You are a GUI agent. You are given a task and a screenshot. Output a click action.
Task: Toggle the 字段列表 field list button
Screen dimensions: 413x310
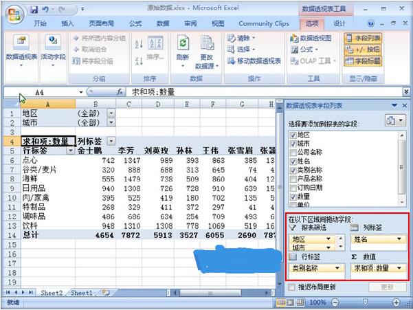coord(363,38)
